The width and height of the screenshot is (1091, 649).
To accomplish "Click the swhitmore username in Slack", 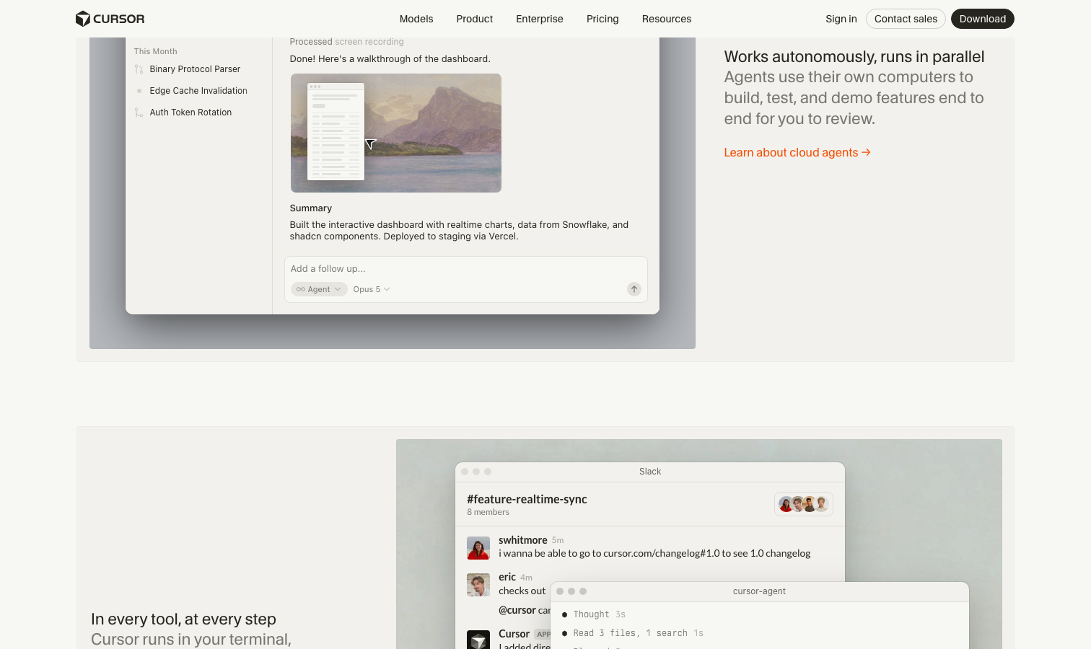I will (523, 540).
